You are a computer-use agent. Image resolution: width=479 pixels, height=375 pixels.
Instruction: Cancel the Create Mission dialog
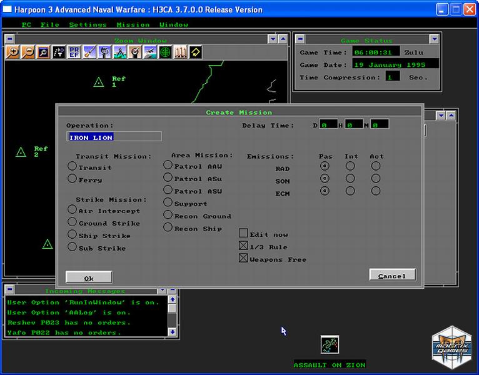392,276
